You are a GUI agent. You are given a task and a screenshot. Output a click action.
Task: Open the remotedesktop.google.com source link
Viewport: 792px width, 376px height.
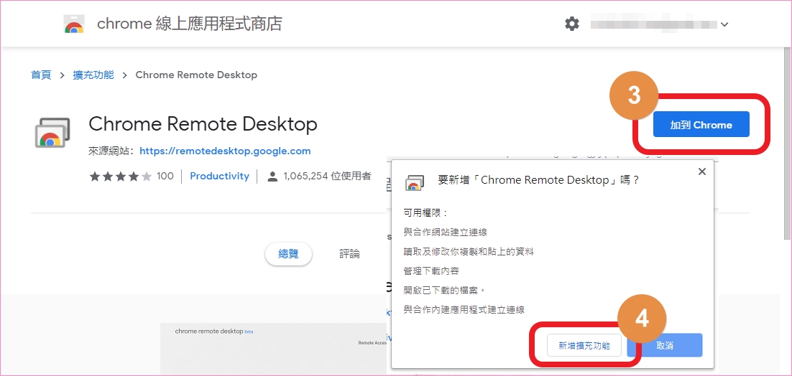[x=225, y=151]
